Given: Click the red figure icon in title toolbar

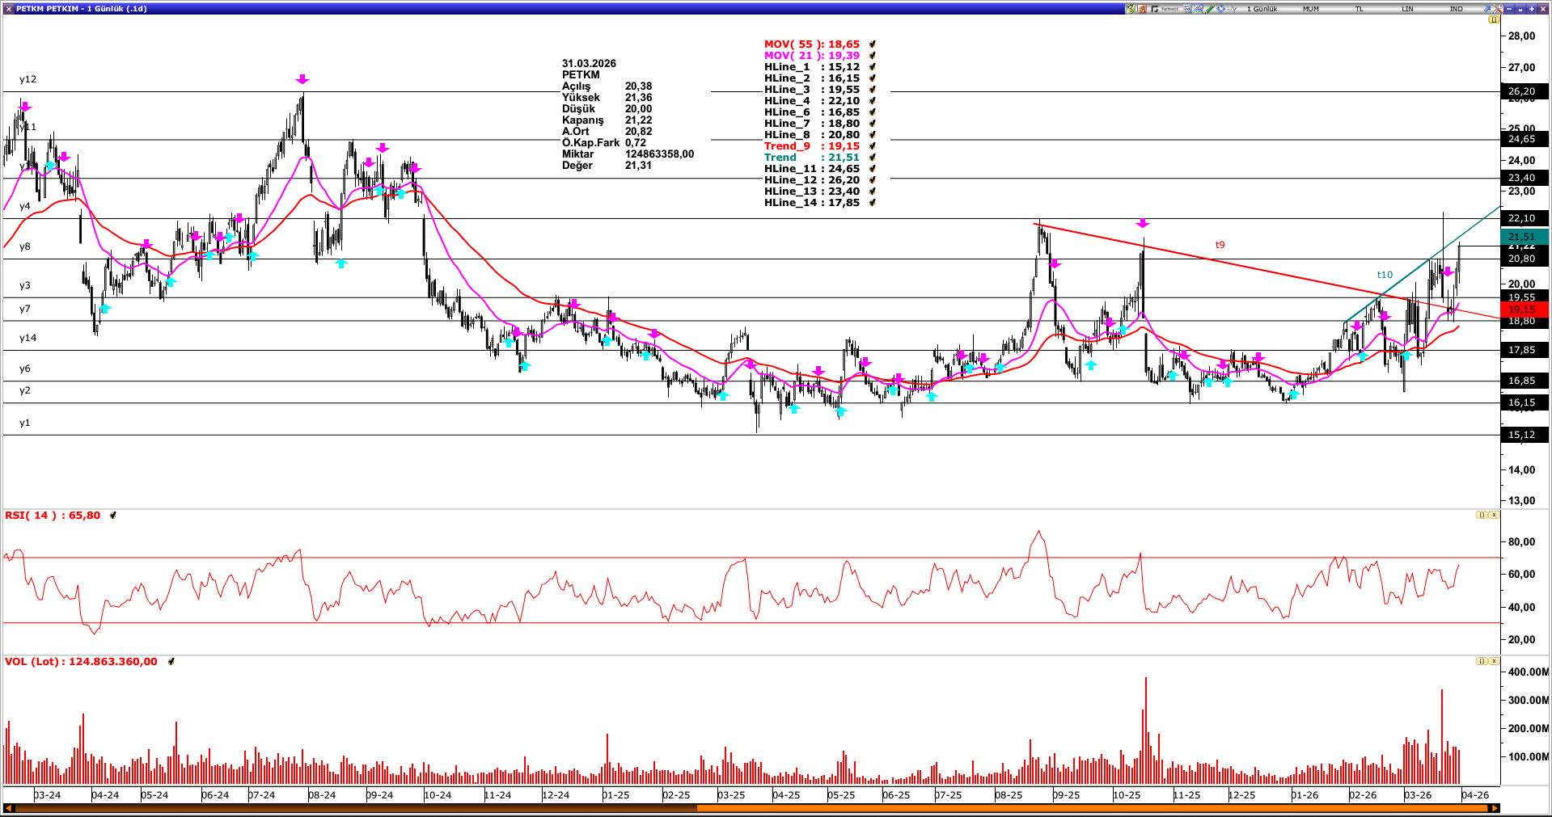Looking at the screenshot, I should click(1142, 9).
